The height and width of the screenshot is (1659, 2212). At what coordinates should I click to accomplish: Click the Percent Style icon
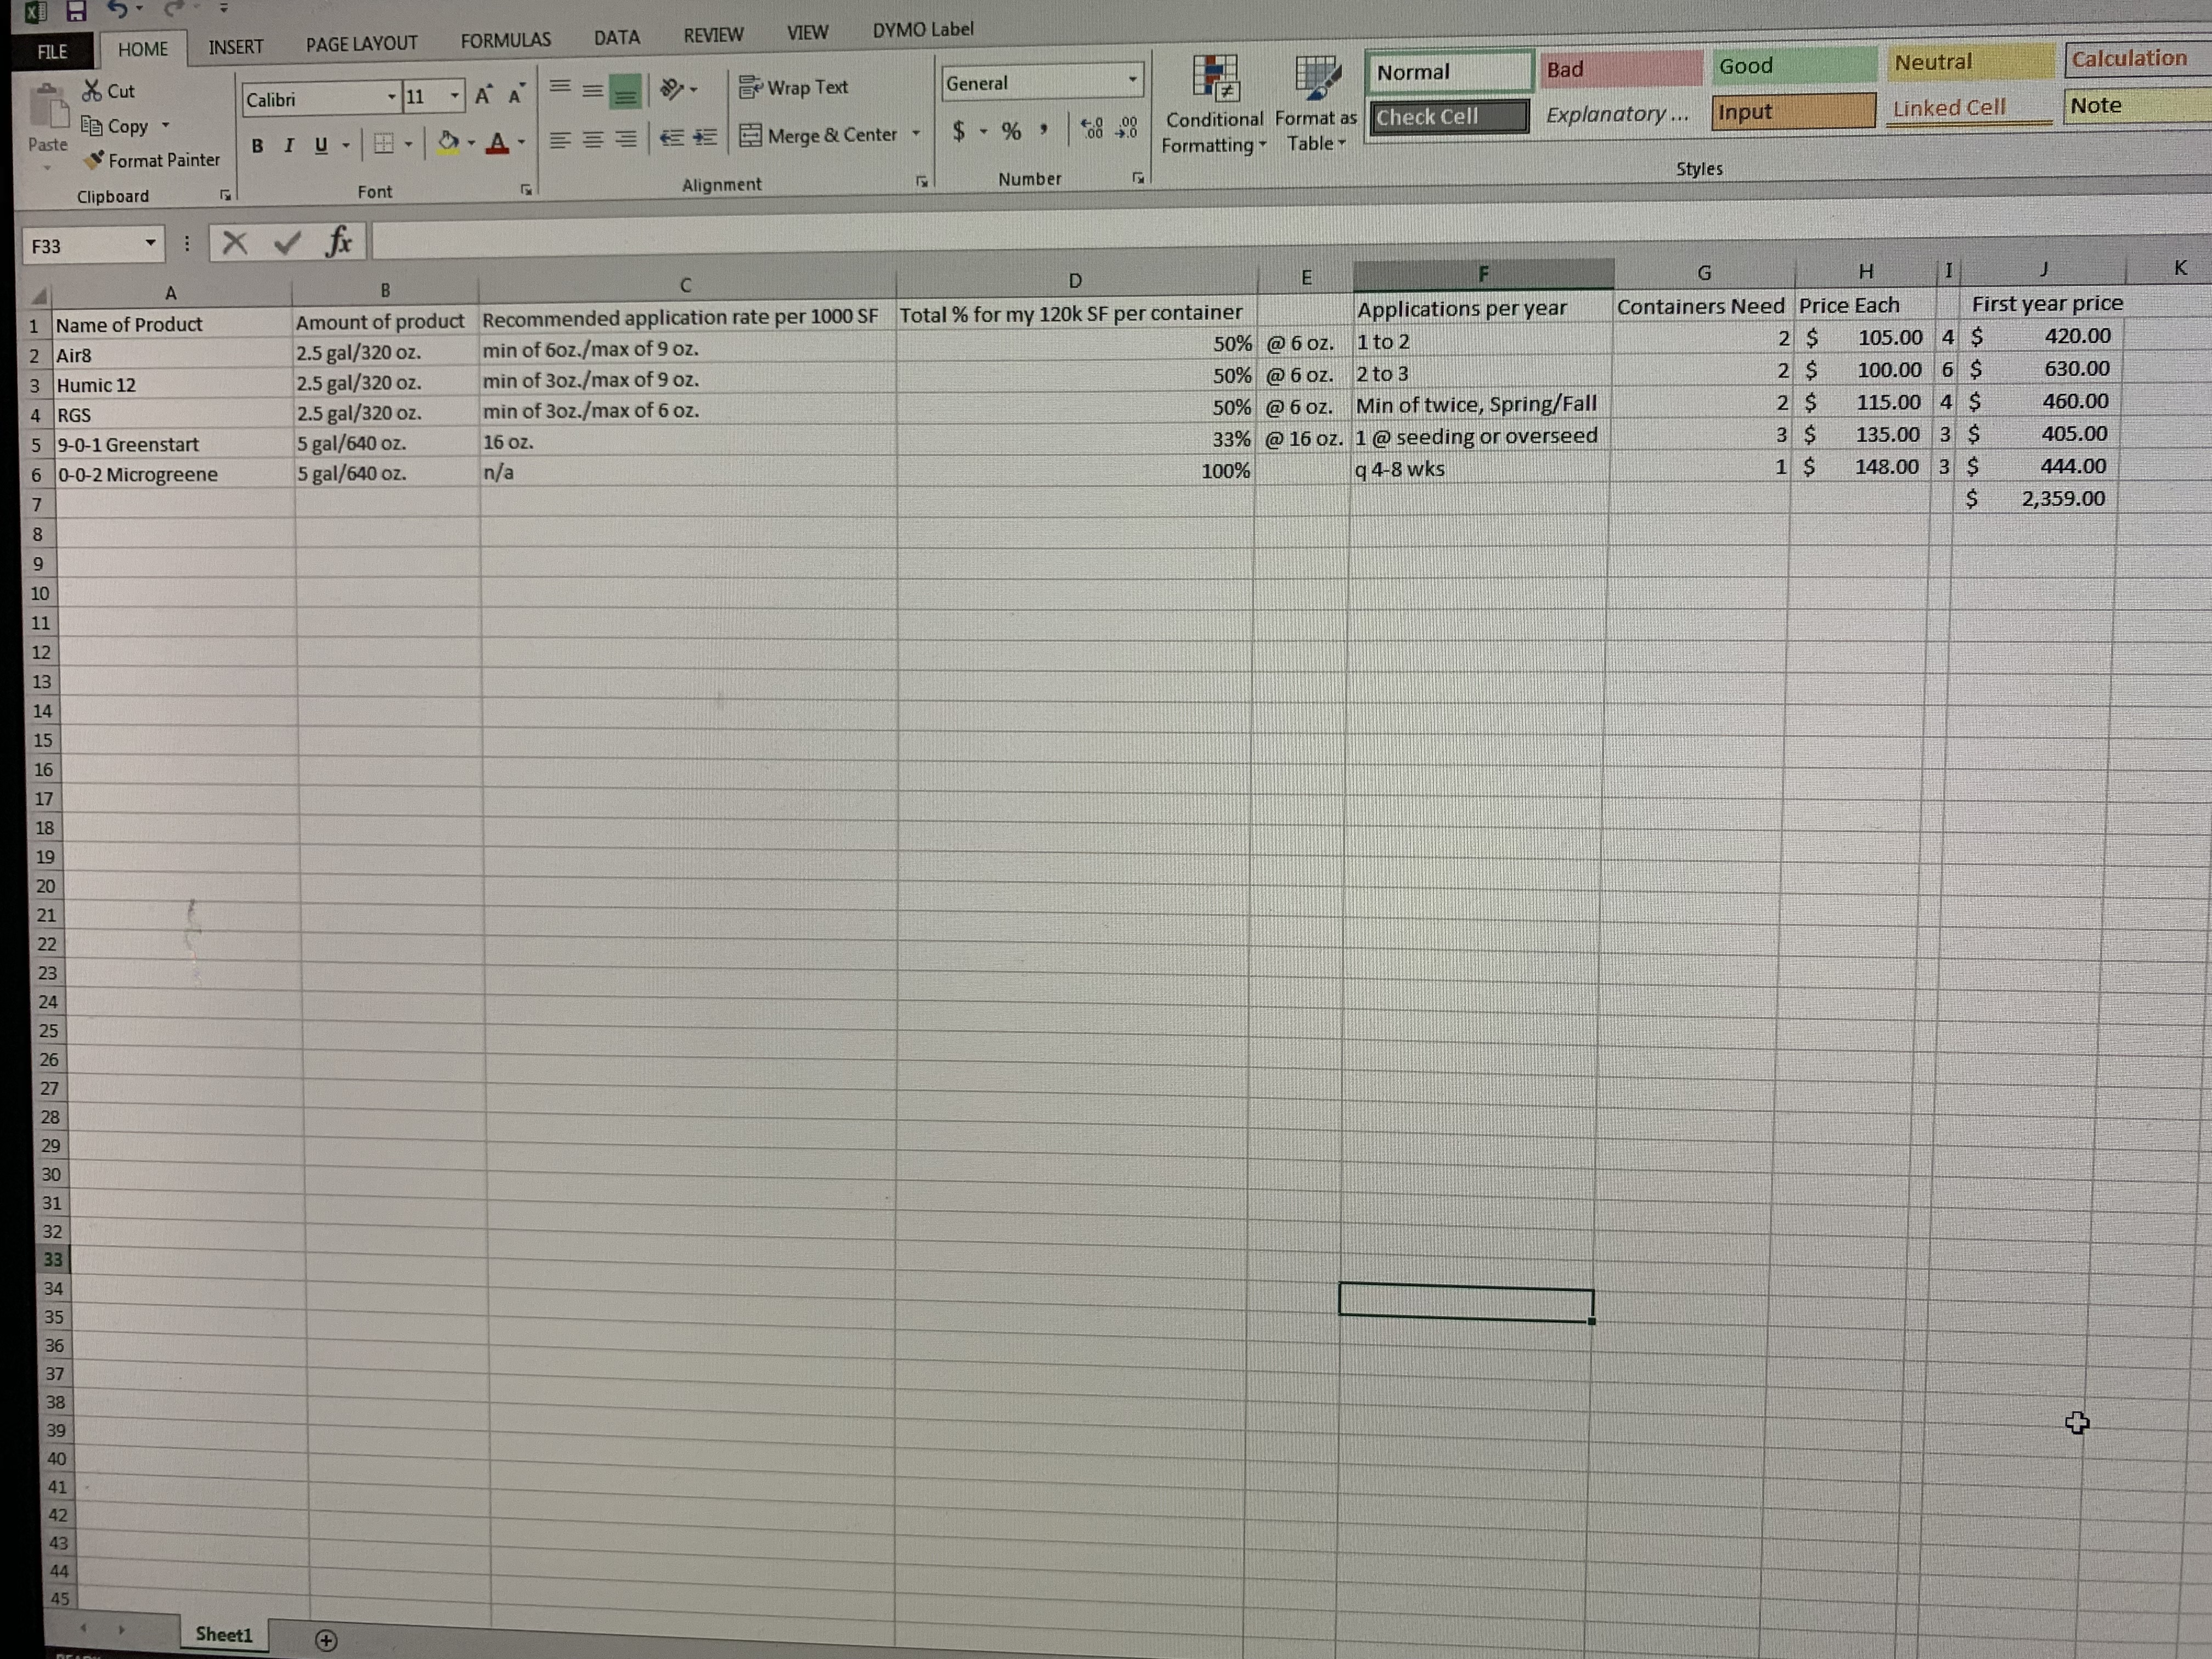[1011, 131]
